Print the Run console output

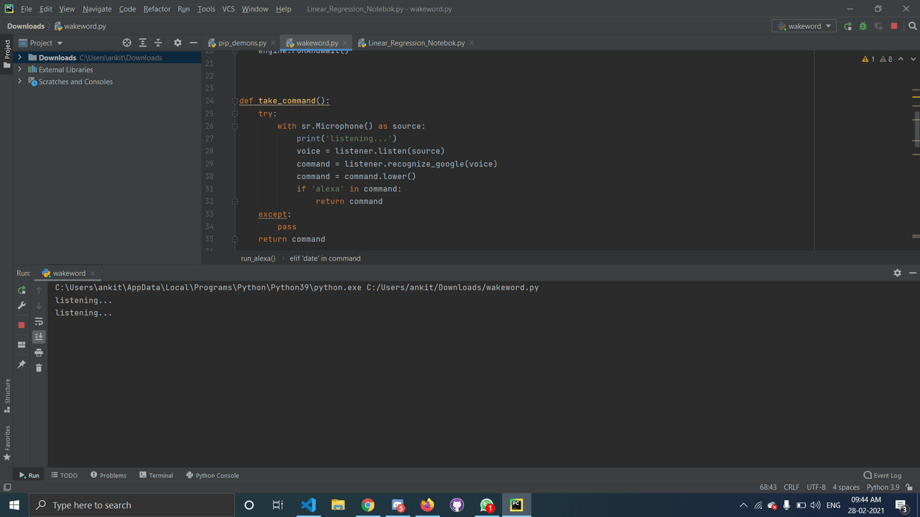(x=39, y=352)
